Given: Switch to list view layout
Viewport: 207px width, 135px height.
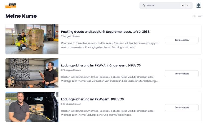Looking at the screenshot, I should [199, 16].
